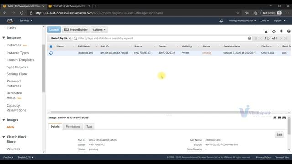
Task: Open a new browser tab
Action: 95,6
